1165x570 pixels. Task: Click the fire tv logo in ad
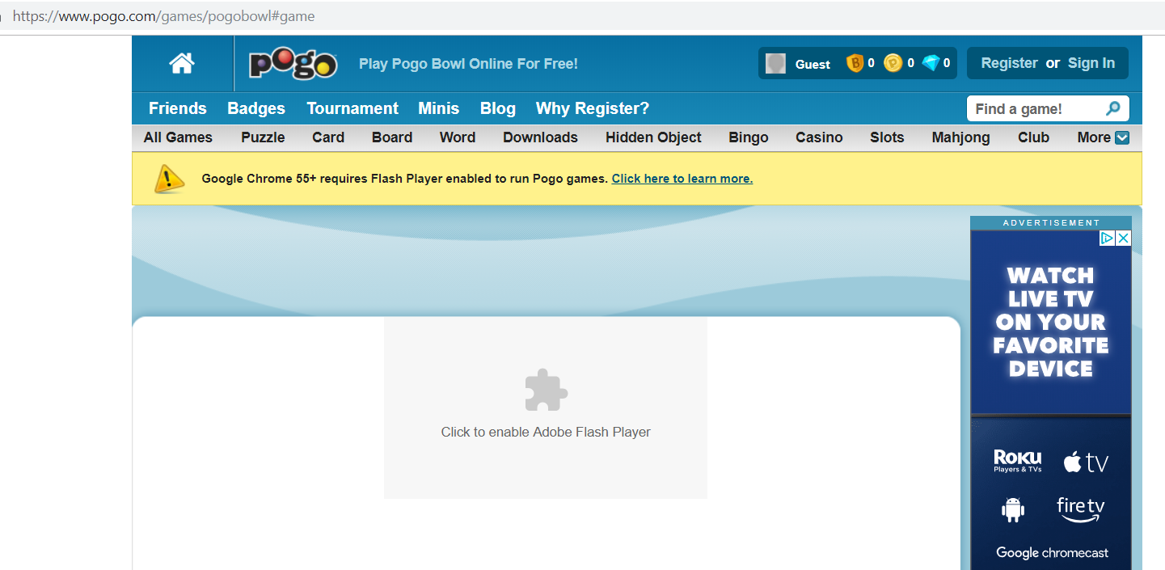point(1081,509)
